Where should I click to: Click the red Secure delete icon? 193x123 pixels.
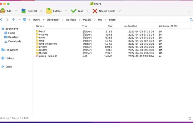coord(95,11)
